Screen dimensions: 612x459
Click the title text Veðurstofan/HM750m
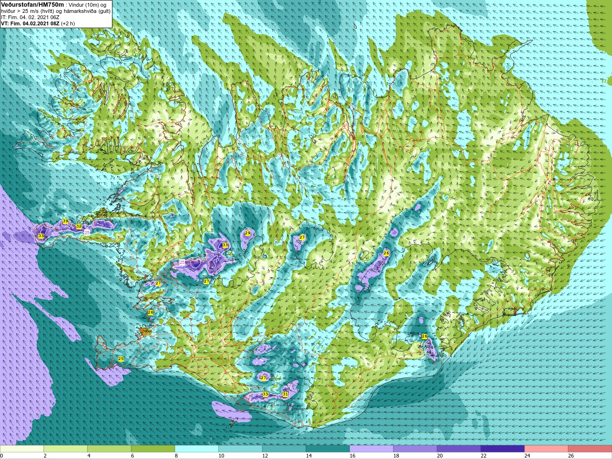pyautogui.click(x=33, y=4)
